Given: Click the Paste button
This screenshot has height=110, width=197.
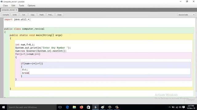Looking at the screenshot, I should tap(42, 15).
